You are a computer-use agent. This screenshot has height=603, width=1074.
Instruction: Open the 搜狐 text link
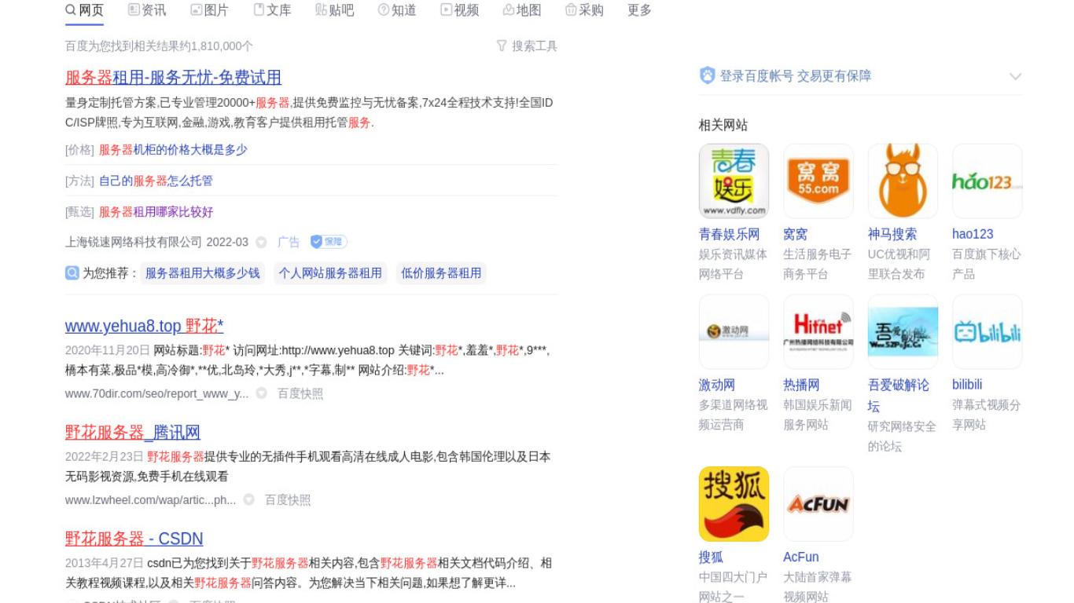[711, 557]
